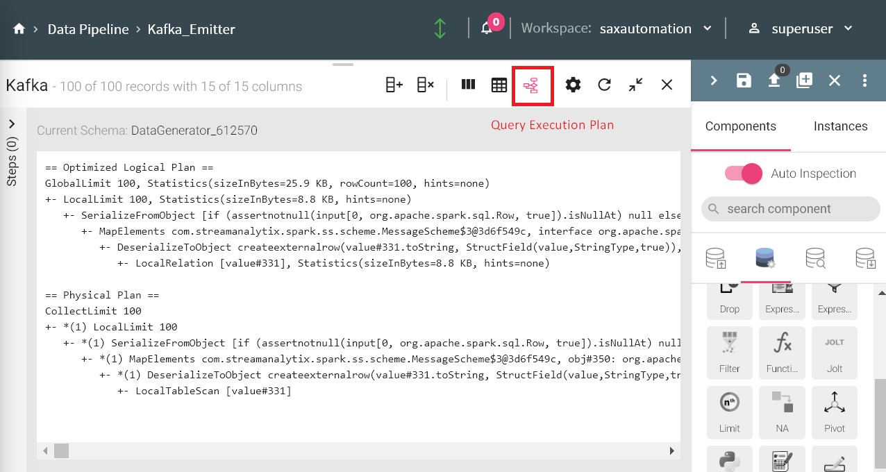Select the database search category icon
Image resolution: width=886 pixels, height=472 pixels.
[815, 259]
